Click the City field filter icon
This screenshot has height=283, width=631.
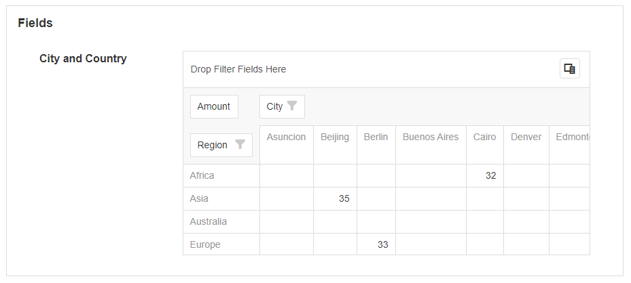point(292,106)
